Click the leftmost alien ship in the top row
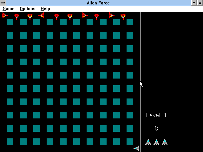203x152 pixels. (x=5, y=15)
